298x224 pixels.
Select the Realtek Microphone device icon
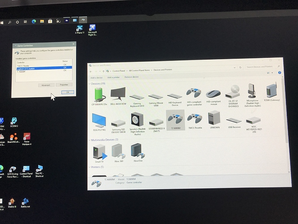pyautogui.click(x=252, y=95)
